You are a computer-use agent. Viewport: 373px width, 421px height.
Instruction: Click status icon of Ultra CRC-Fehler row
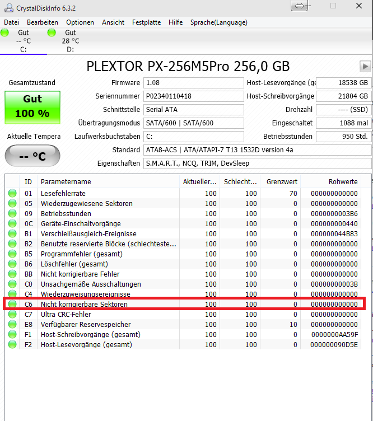pos(12,314)
